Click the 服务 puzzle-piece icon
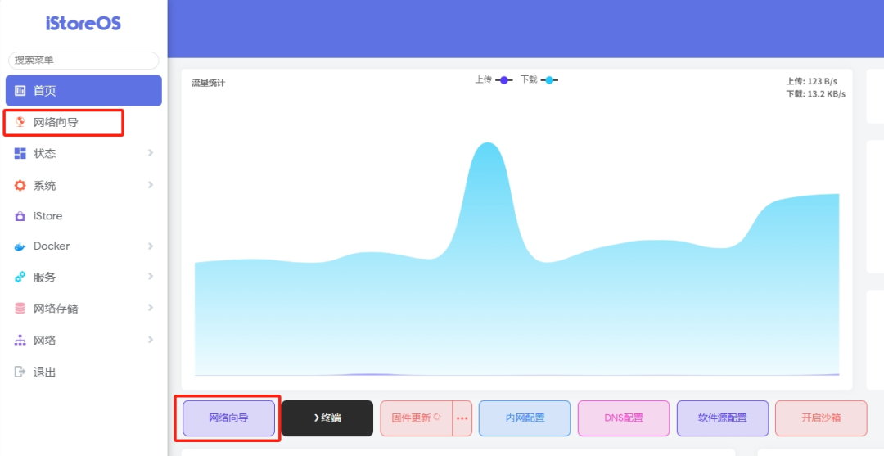This screenshot has width=884, height=456. [20, 278]
